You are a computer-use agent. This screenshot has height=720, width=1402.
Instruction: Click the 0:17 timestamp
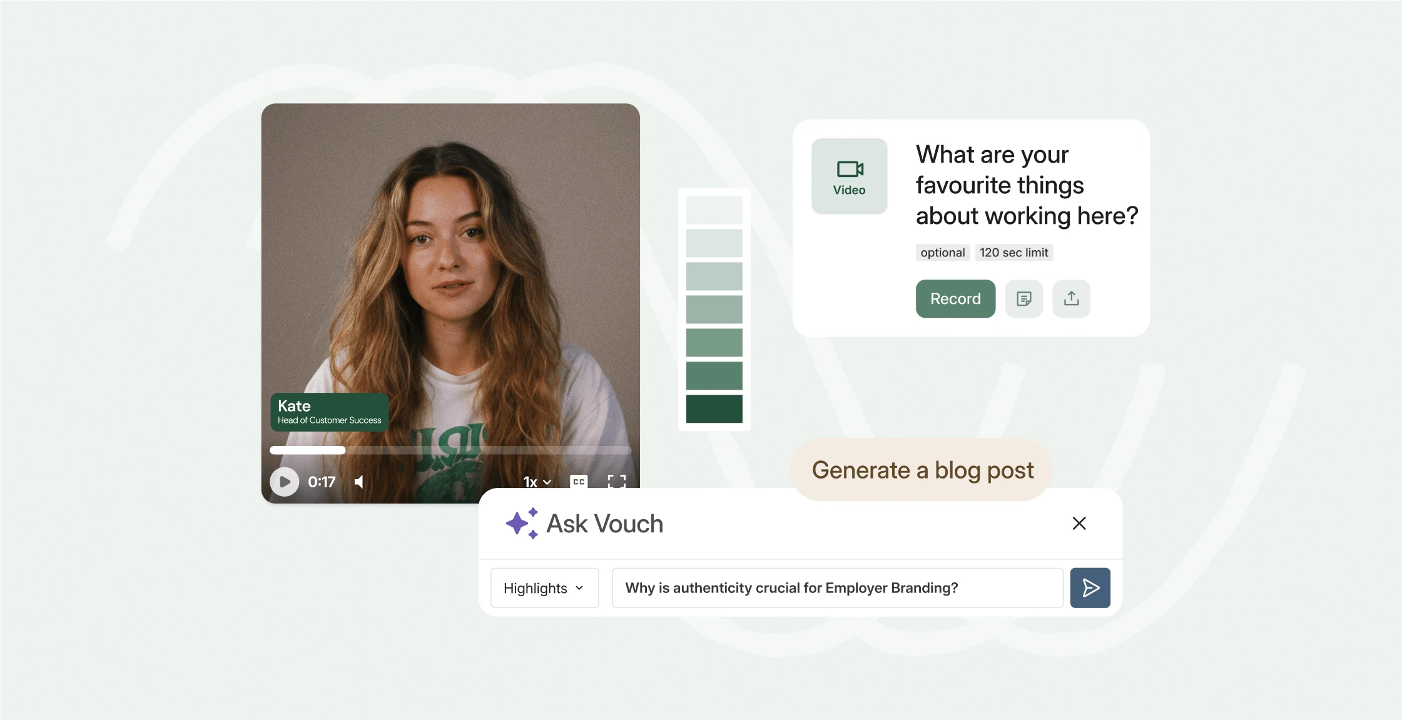click(x=322, y=482)
